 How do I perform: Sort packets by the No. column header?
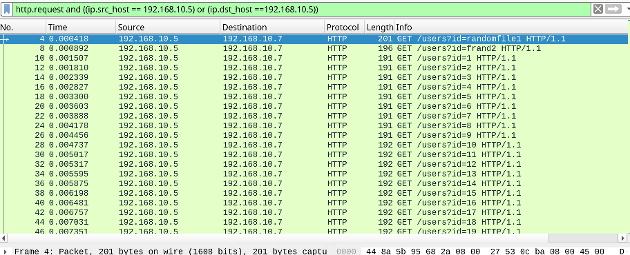pos(23,28)
